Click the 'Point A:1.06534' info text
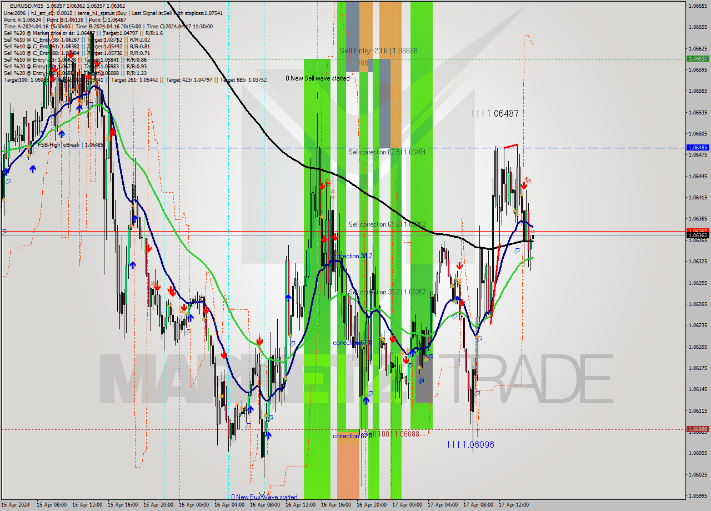 23,19
